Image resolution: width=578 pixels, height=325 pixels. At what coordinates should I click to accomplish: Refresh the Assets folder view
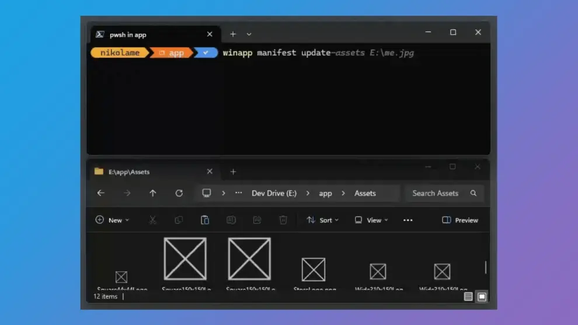point(179,193)
